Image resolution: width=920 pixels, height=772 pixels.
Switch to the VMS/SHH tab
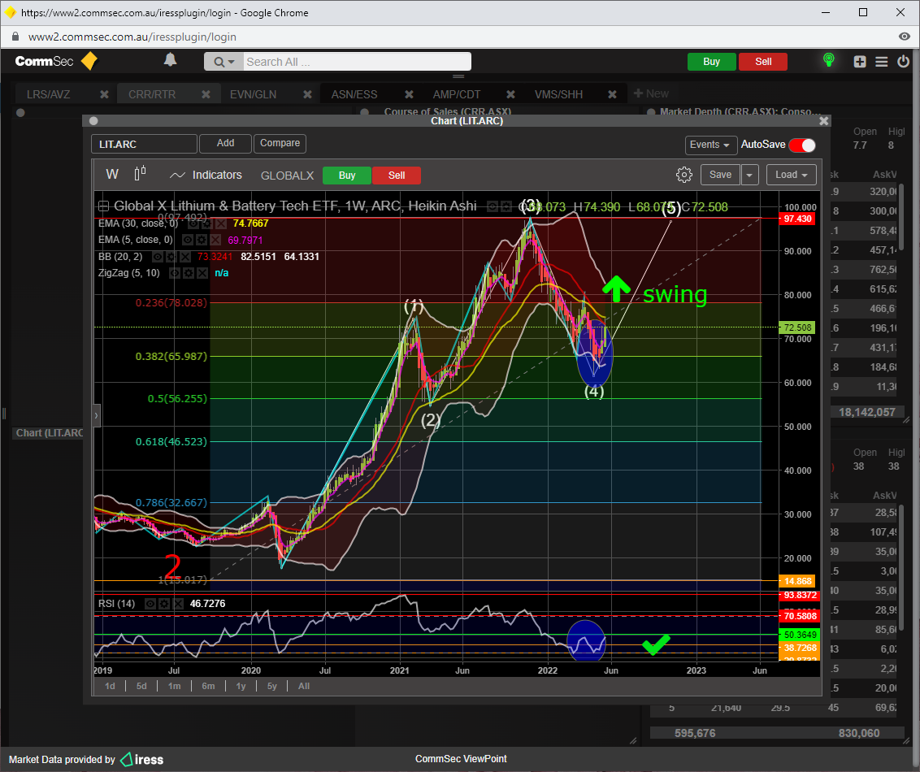(x=558, y=94)
